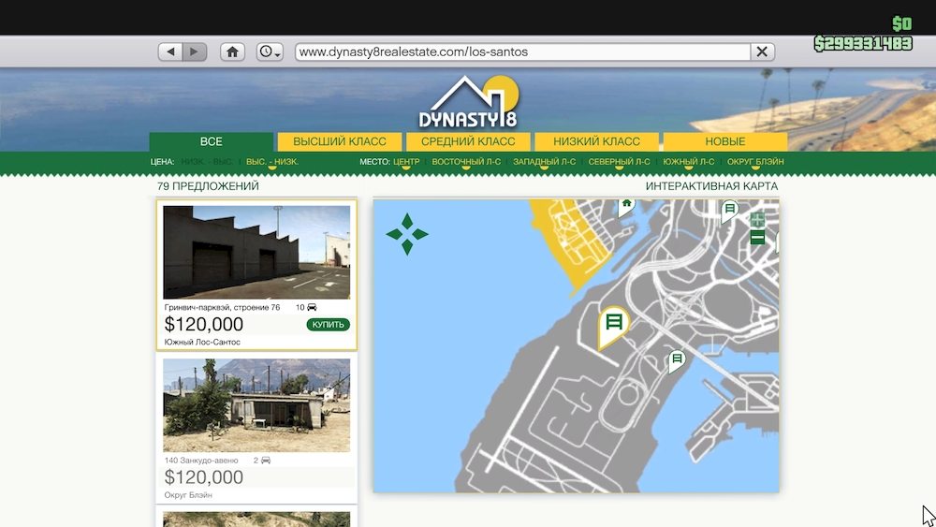
Task: Switch to the ВЫСШИЙ КЛАСС tab
Action: click(x=340, y=141)
